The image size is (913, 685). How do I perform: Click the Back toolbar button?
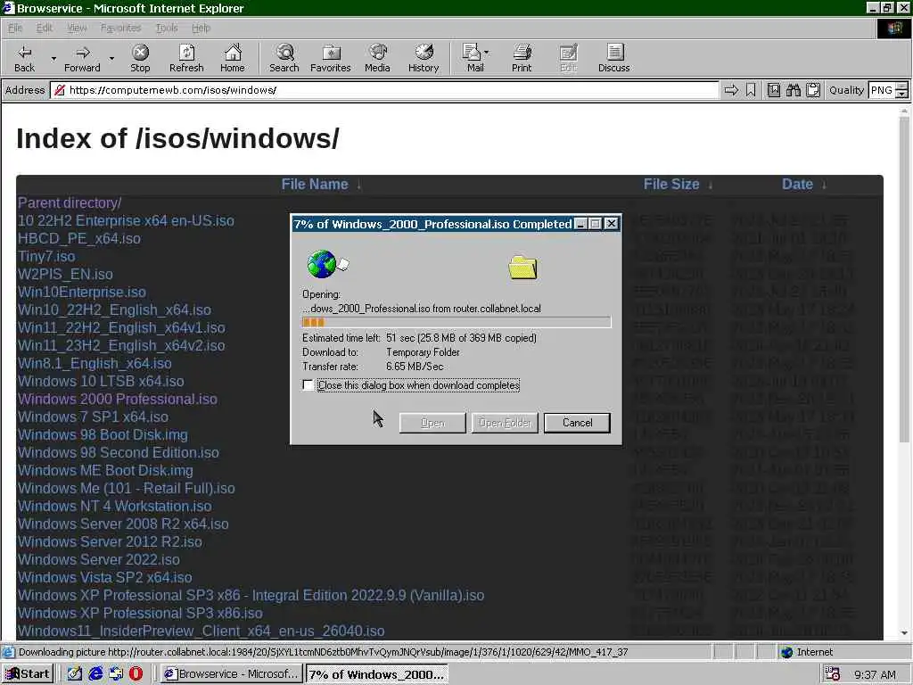[x=24, y=58]
